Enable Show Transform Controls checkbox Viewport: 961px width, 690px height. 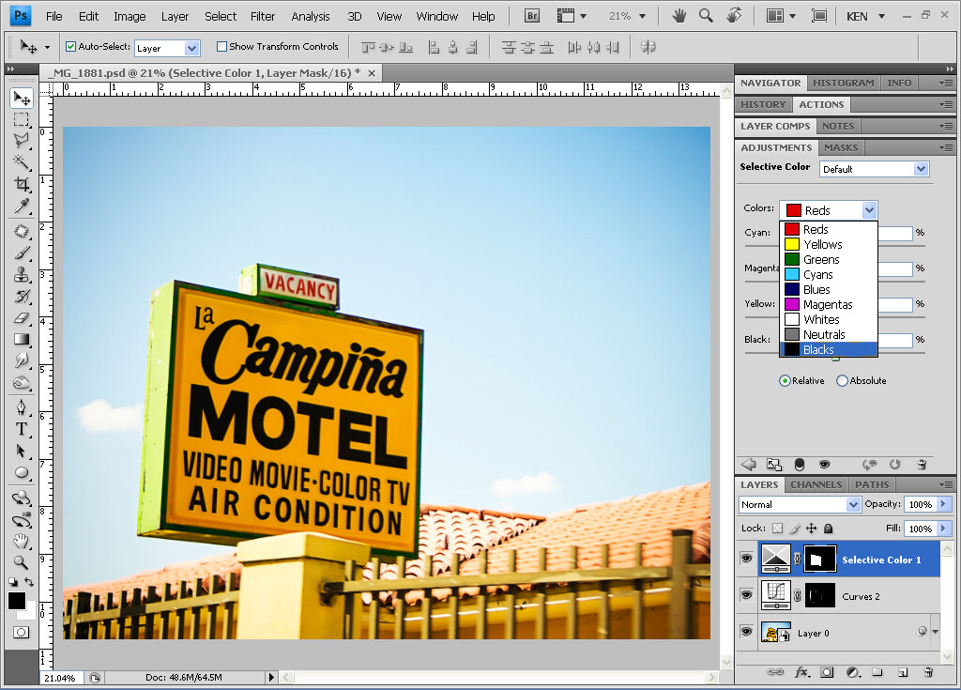click(x=221, y=46)
